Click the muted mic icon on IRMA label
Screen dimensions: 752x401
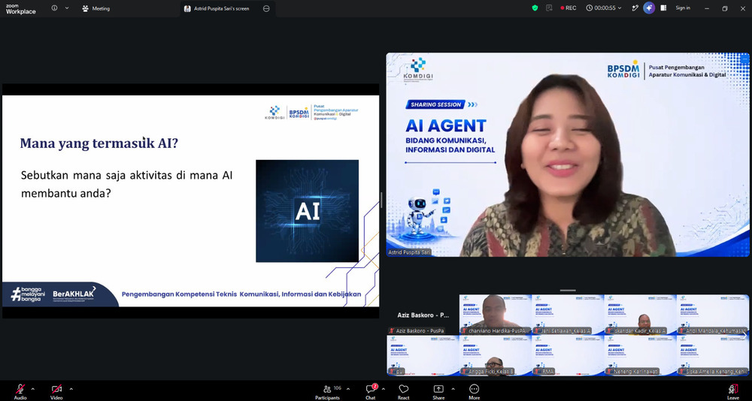pyautogui.click(x=537, y=371)
